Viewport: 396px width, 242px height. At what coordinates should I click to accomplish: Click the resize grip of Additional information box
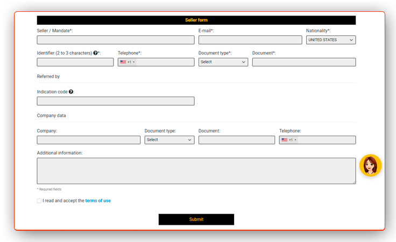(x=354, y=182)
